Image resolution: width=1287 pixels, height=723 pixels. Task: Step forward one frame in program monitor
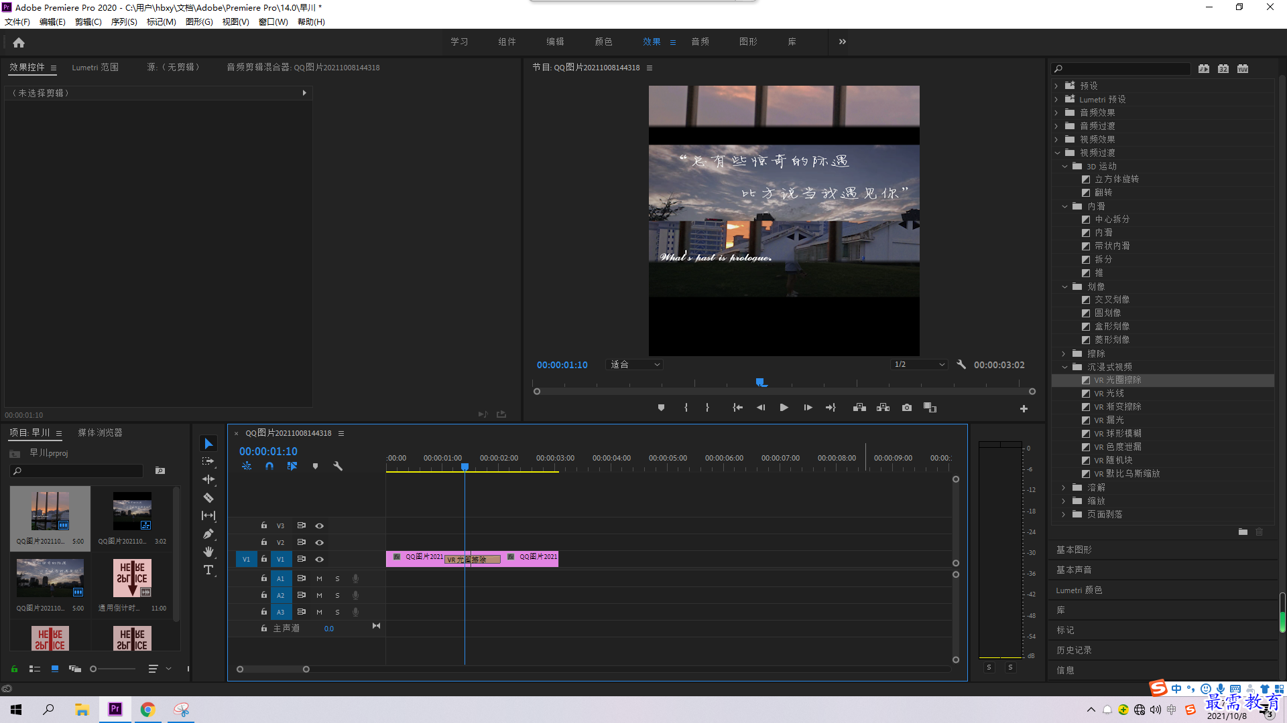(808, 408)
